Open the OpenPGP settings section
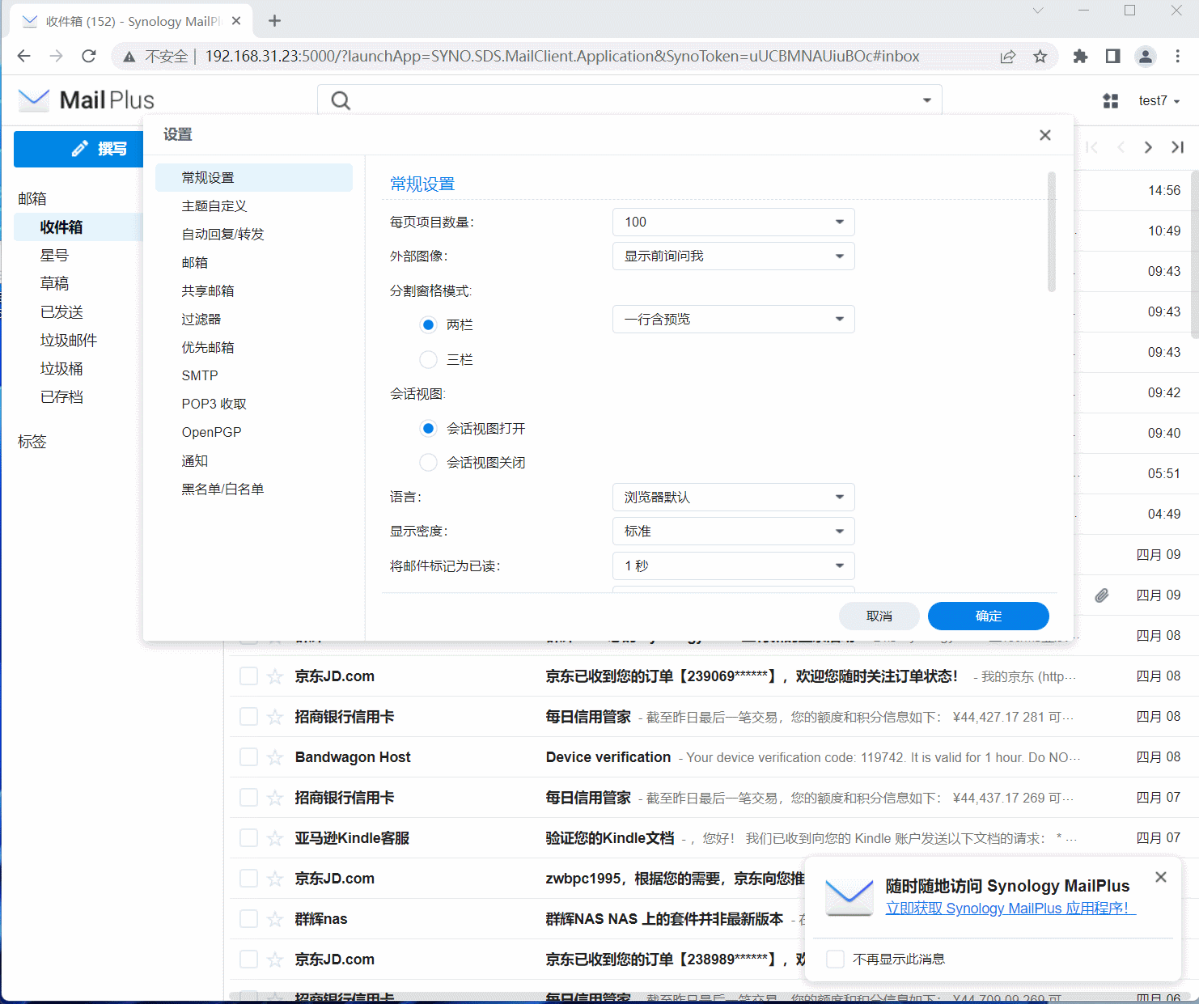Viewport: 1199px width, 1004px height. [254, 432]
